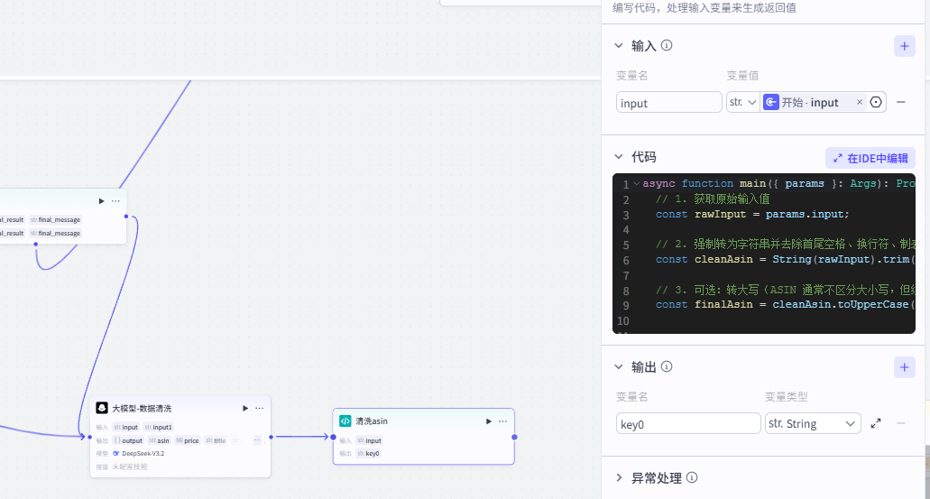Show info tooltip beside 输入 heading
Viewport: 930px width, 499px height.
click(x=667, y=45)
